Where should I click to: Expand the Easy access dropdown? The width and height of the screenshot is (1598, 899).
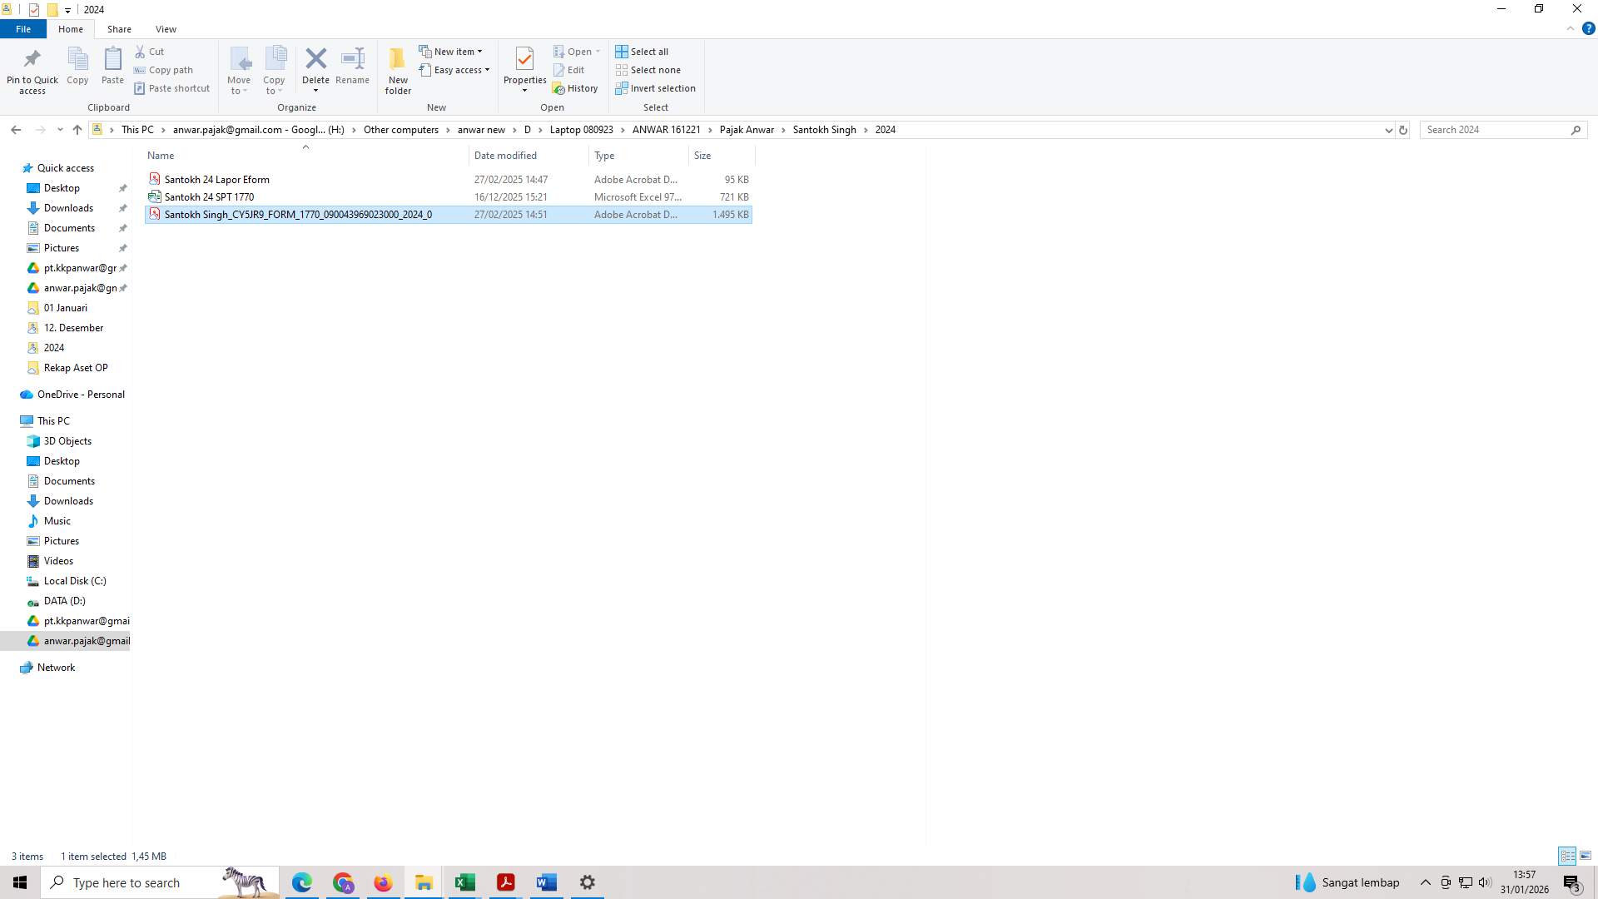[454, 70]
